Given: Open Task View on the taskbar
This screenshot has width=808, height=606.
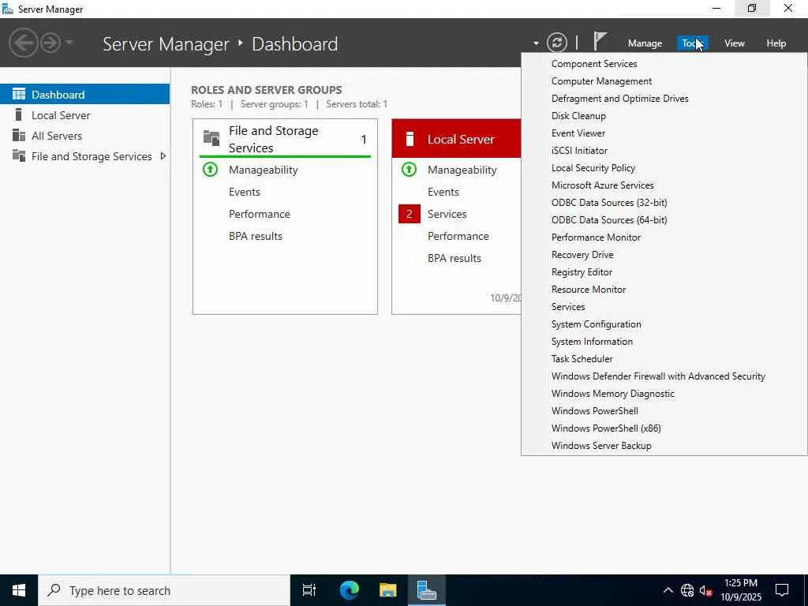Looking at the screenshot, I should pos(309,590).
